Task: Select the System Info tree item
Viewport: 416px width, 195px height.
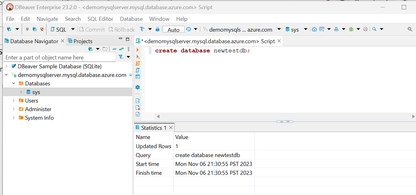Action: coord(39,118)
